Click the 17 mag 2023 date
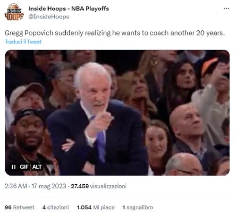 pyautogui.click(x=49, y=186)
